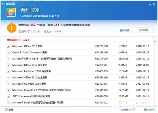Toggle Microsoft OneNote 2010 update checkbox

point(8,84)
